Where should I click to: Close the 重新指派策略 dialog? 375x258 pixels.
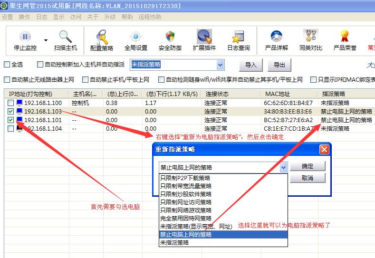pyautogui.click(x=324, y=149)
